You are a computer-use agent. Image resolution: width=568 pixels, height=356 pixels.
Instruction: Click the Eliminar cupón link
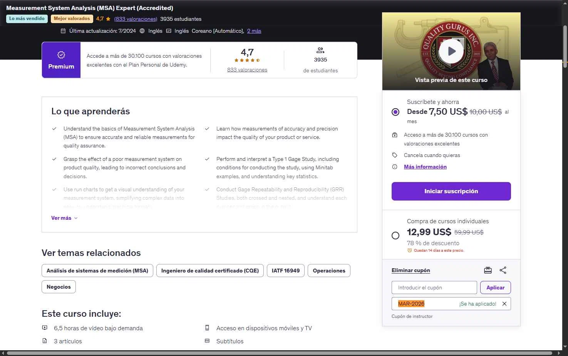tap(411, 270)
